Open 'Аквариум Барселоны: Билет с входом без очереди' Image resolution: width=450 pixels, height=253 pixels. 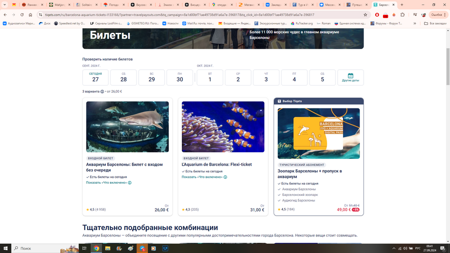click(x=124, y=167)
